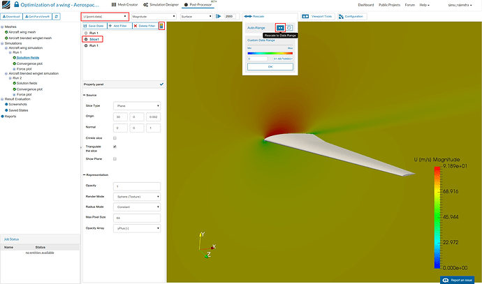Screen dimensions: 482x284
Task: Click the Custom Data Range color bar
Action: [x=270, y=53]
